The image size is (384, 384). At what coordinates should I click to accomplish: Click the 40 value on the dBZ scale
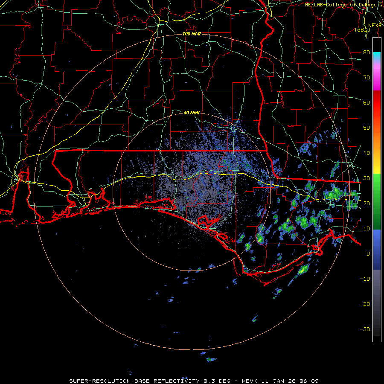[367, 153]
